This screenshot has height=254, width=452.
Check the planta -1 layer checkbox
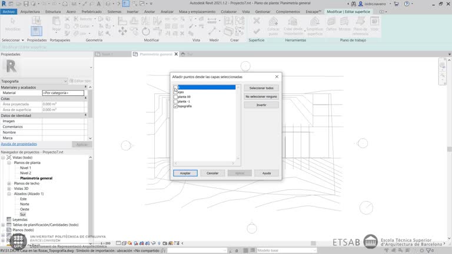coord(176,102)
